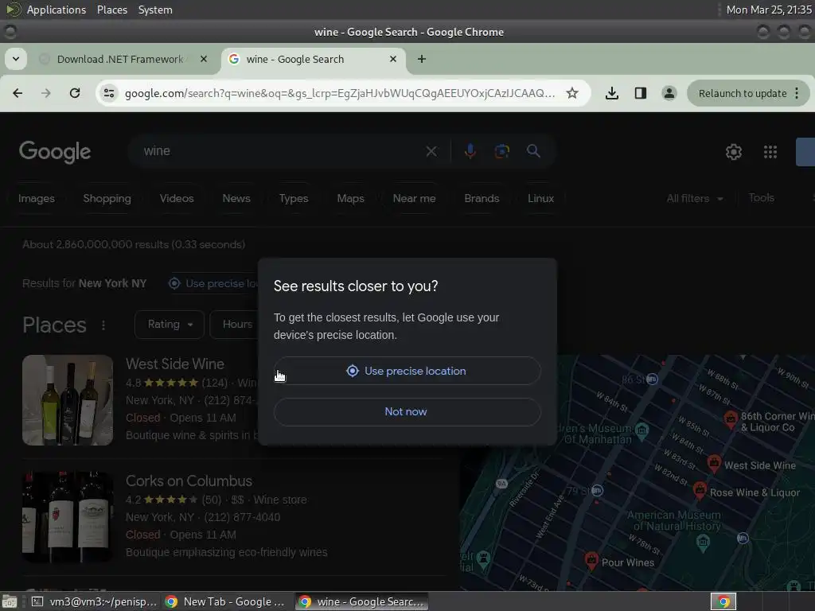Viewport: 815px width, 611px height.
Task: Switch to Shopping results filter
Action: pos(107,198)
